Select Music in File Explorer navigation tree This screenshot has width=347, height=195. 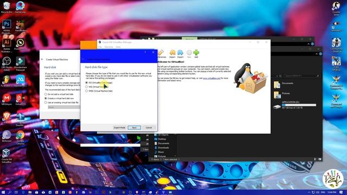159,152
